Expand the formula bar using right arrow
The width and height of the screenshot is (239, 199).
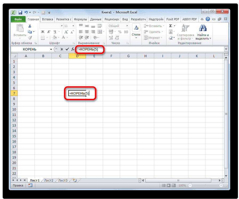coord(226,49)
